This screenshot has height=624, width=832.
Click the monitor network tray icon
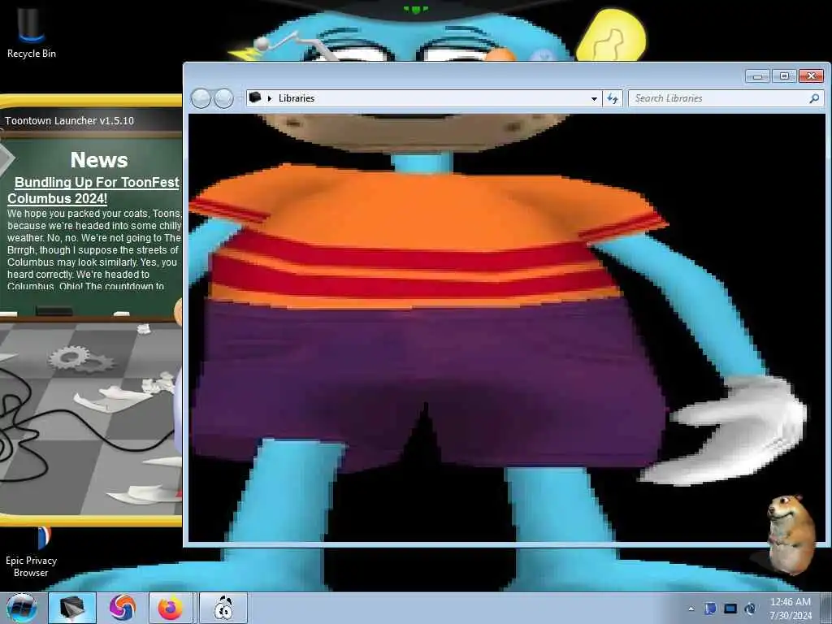click(730, 609)
